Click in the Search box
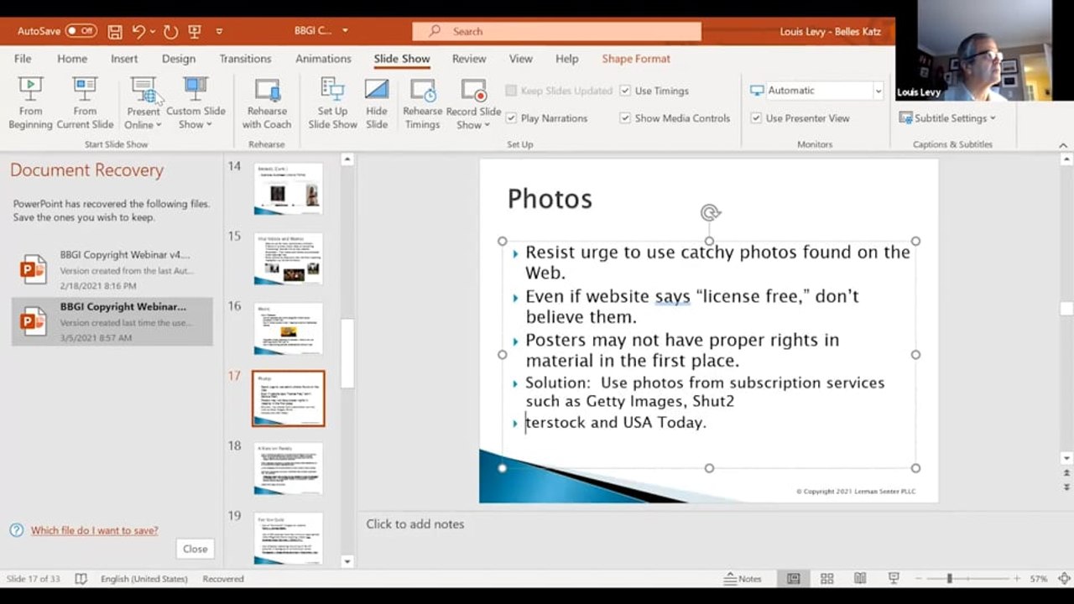This screenshot has height=604, width=1074. 556,31
